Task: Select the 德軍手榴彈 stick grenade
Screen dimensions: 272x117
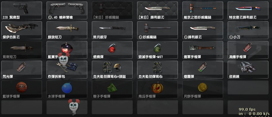Action: (x=203, y=50)
